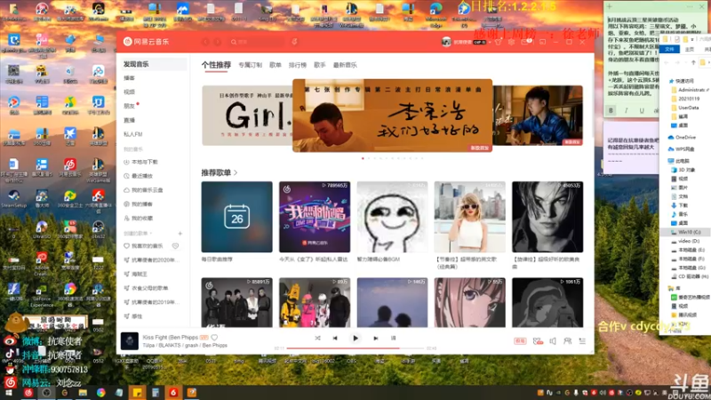The image size is (711, 400).
Task: Like the current song with the heart icon
Action: tap(214, 338)
